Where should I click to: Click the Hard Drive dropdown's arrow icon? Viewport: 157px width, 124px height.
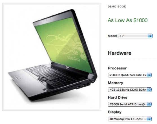point(149,104)
